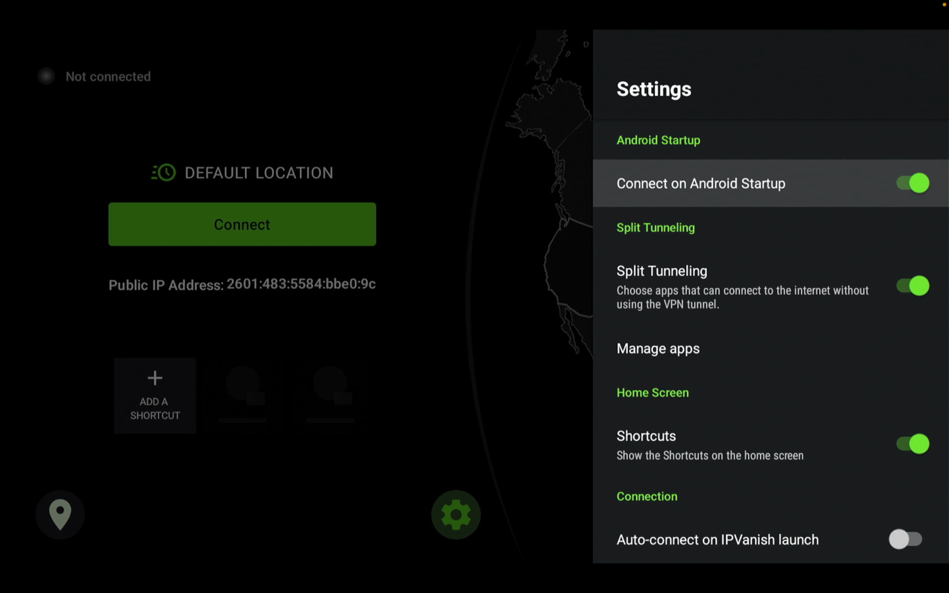Click the Not connected status text
Viewport: 949px width, 593px height.
coord(108,76)
